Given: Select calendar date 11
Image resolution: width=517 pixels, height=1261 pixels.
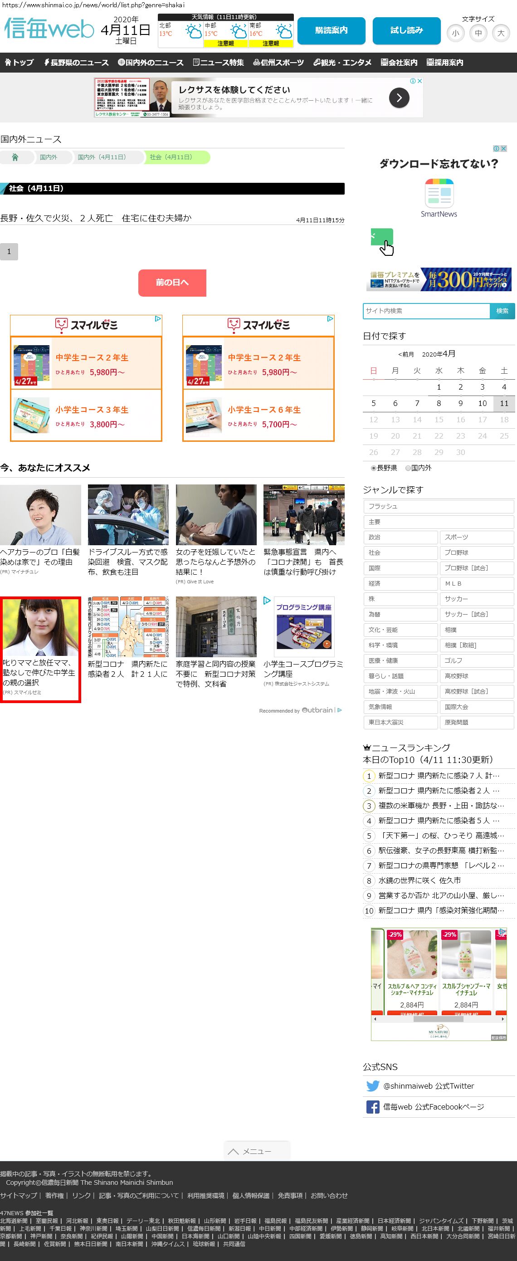Looking at the screenshot, I should tap(504, 403).
